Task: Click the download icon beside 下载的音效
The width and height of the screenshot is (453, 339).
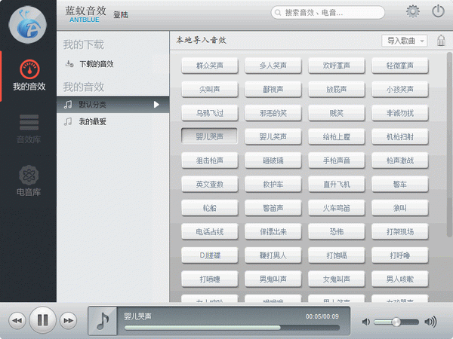Action: (x=69, y=64)
